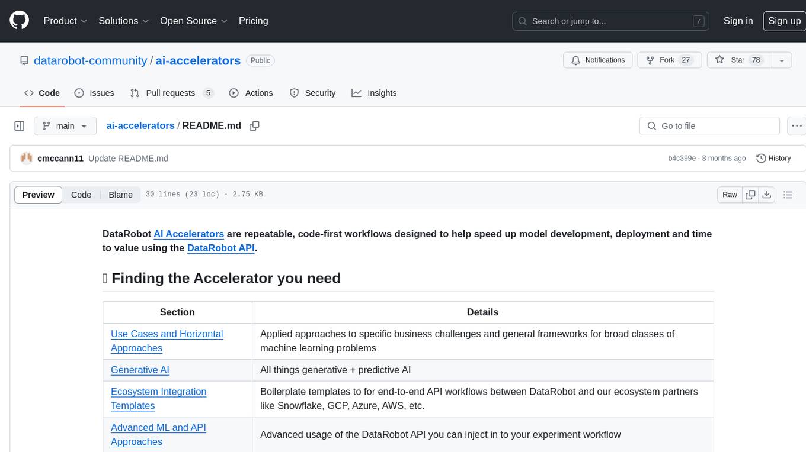Click the fork count 27
The height and width of the screenshot is (452, 806).
coord(686,60)
